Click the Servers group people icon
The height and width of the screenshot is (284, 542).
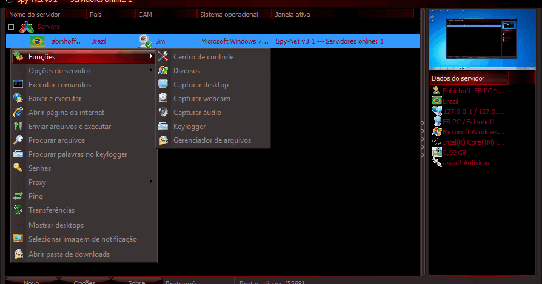coord(26,27)
